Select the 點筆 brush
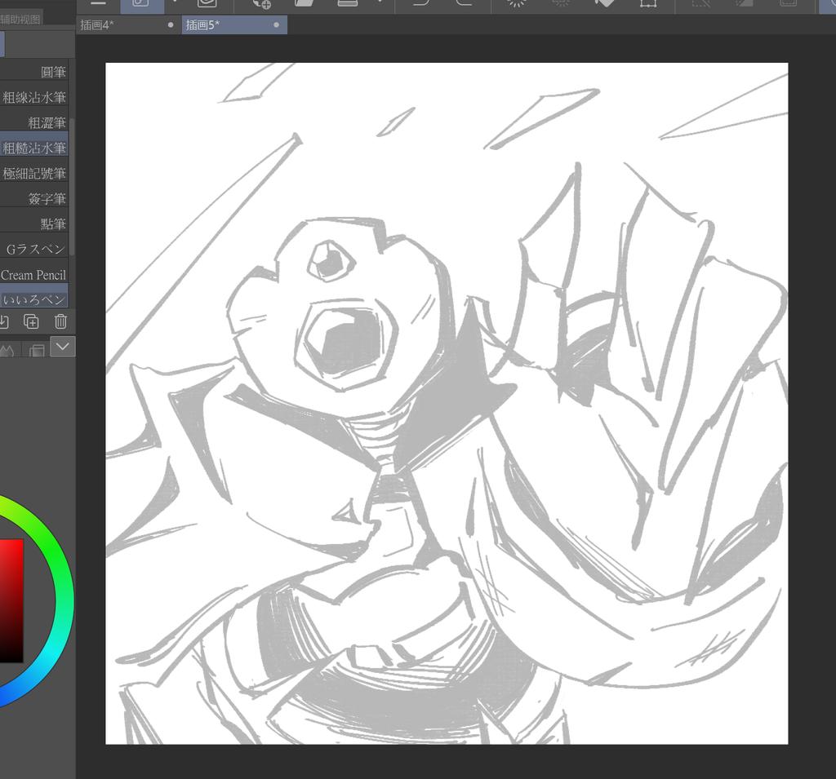This screenshot has width=836, height=779. (x=34, y=224)
